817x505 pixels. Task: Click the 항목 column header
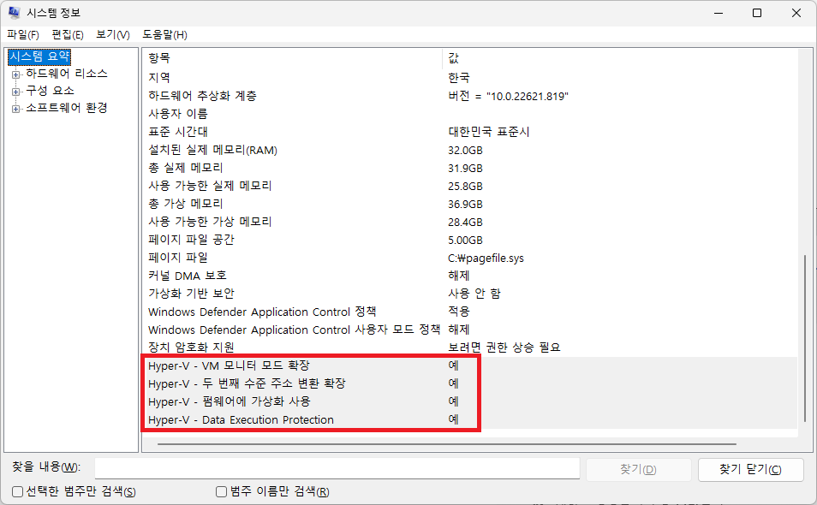pos(292,58)
